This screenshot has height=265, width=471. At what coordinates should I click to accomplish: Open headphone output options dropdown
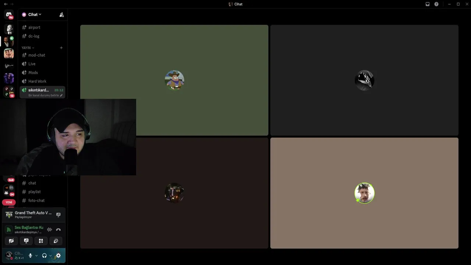click(x=50, y=255)
